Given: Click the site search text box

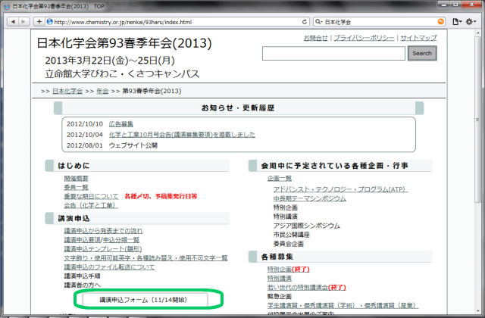Looking at the screenshot, I should [333, 53].
